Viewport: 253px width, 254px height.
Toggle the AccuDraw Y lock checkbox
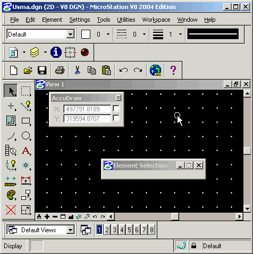point(116,118)
